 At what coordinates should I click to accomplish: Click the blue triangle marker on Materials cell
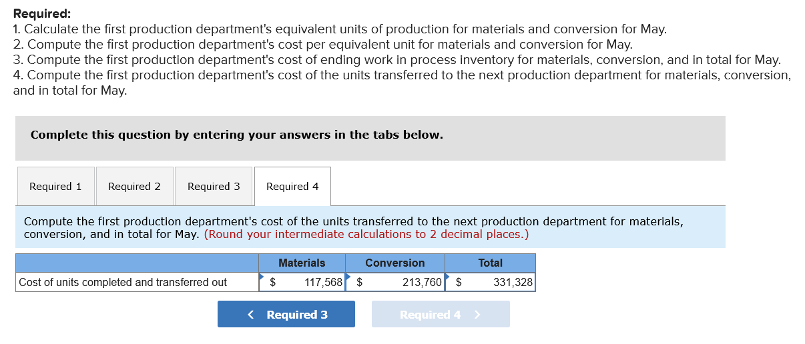click(x=262, y=276)
